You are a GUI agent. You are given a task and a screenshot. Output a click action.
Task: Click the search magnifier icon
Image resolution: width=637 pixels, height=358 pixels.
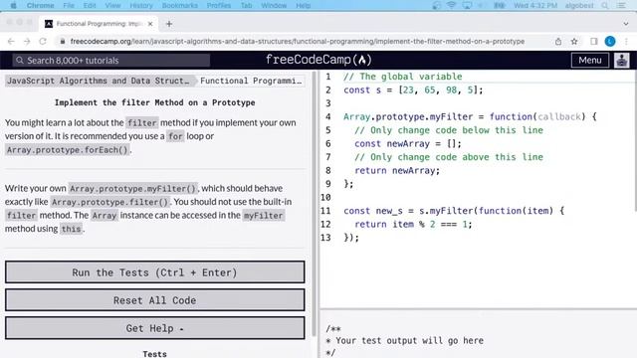tap(20, 61)
